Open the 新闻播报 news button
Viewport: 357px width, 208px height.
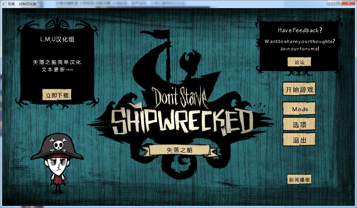click(x=299, y=179)
